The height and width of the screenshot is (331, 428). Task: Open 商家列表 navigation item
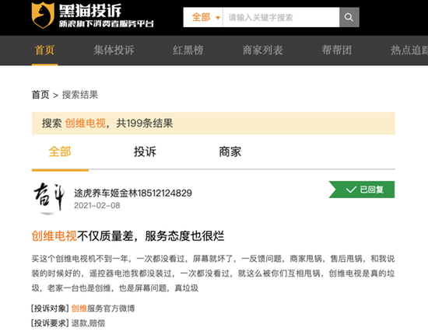tap(262, 51)
